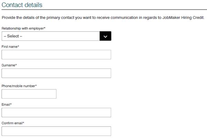
Task: Click the black chevron dropdown arrow
Action: [x=105, y=36]
